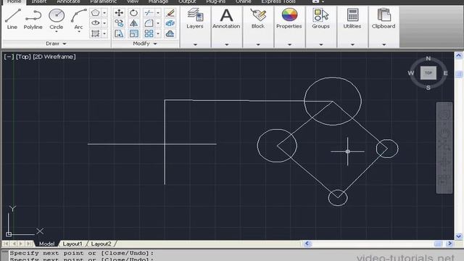Activate the Fillet tool
Screen dimensions: 464x261
click(149, 23)
